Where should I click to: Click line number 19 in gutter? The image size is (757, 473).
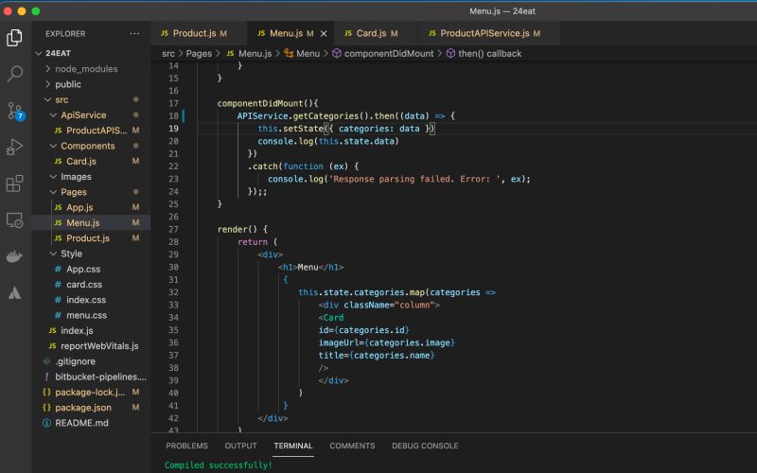point(174,129)
